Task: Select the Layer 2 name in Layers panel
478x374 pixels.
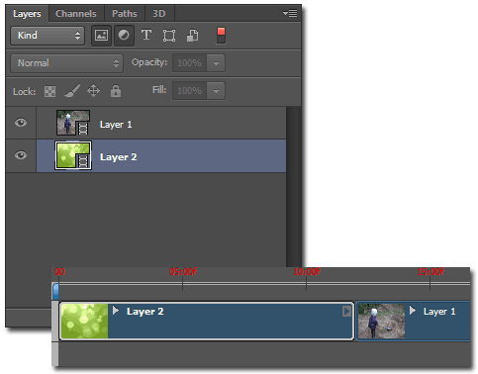Action: tap(118, 157)
